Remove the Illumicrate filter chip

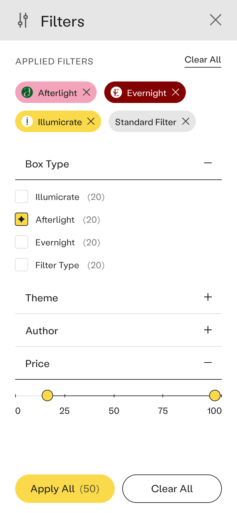point(91,121)
